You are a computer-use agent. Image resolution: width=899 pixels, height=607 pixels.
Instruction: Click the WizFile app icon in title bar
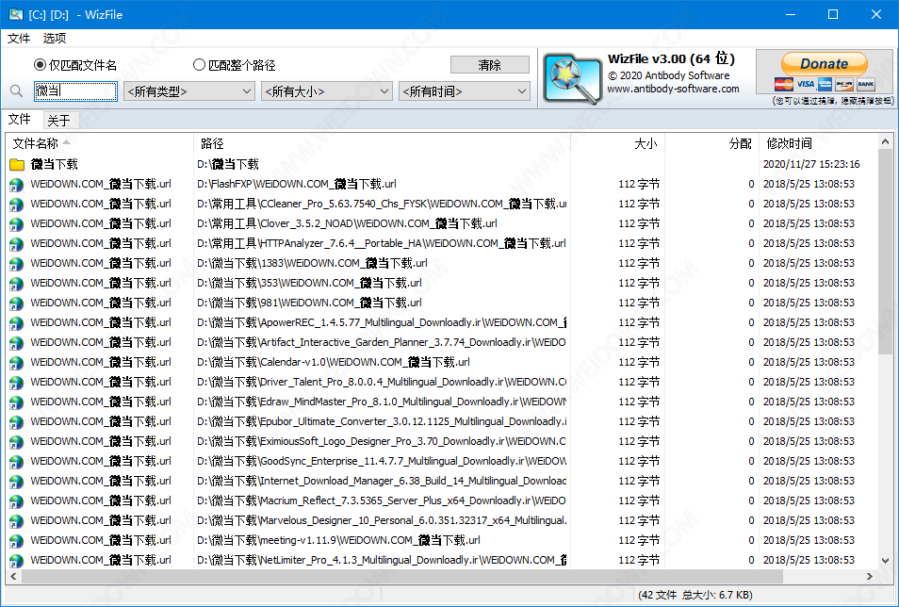[x=16, y=15]
